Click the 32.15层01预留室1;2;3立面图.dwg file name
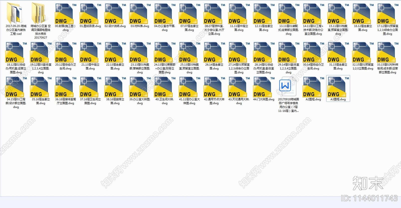The height and width of the screenshot is (208, 401). tap(363, 66)
